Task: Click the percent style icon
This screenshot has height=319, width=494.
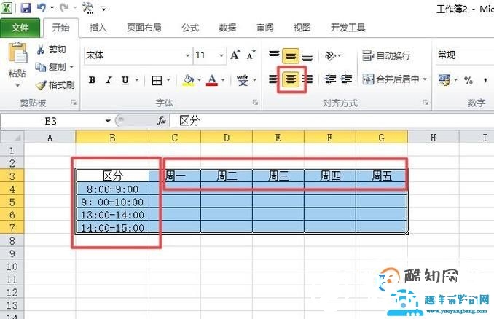Action: coord(468,80)
